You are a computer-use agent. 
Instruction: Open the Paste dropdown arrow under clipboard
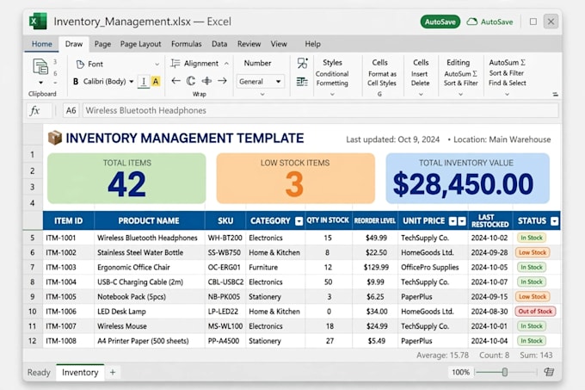click(x=40, y=83)
